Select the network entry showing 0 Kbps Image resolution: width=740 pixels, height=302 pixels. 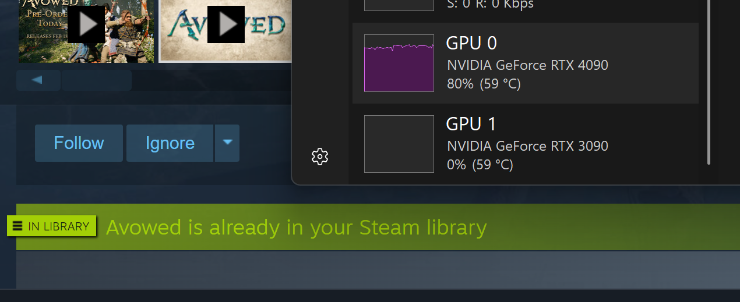526,8
